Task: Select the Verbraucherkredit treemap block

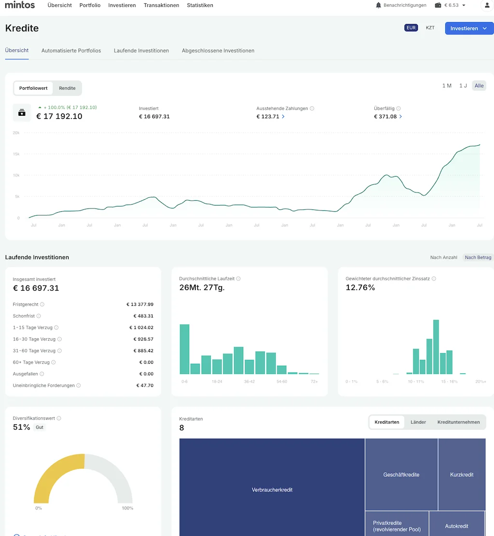Action: coord(272,489)
